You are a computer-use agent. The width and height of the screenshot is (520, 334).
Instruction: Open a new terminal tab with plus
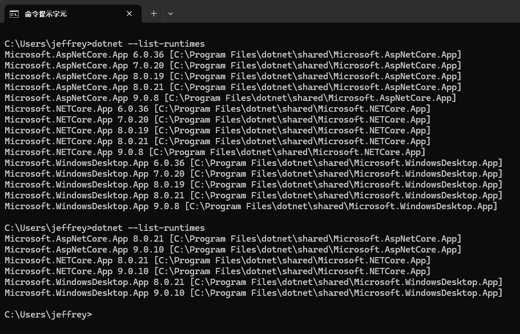[x=154, y=14]
